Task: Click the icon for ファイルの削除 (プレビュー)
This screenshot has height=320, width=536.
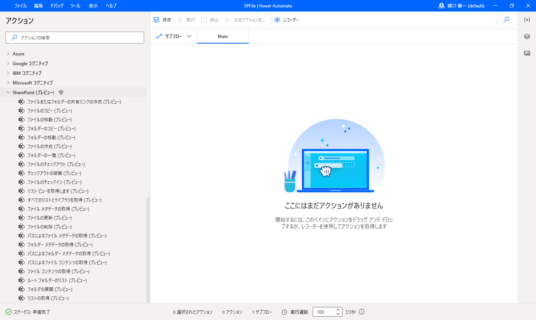Action: click(22, 227)
